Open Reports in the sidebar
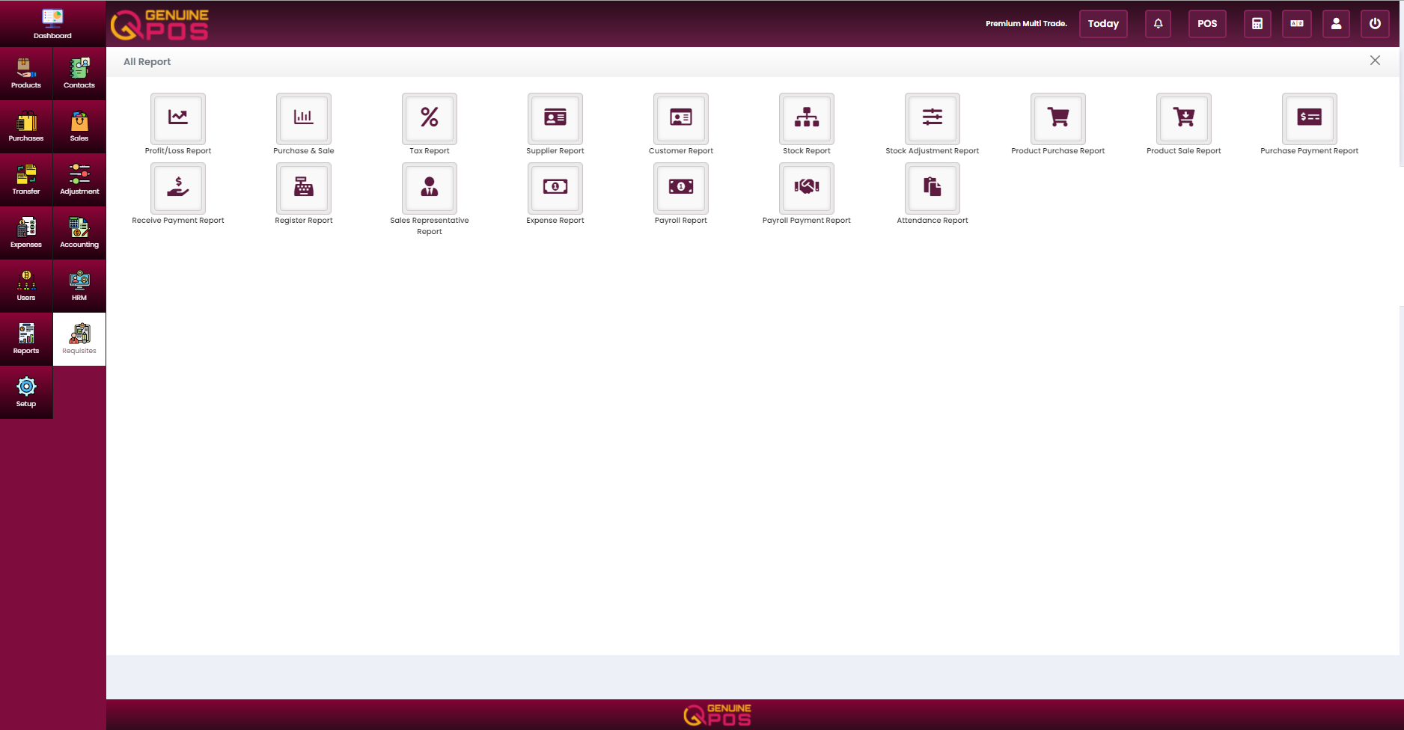This screenshot has height=730, width=1404. point(26,339)
